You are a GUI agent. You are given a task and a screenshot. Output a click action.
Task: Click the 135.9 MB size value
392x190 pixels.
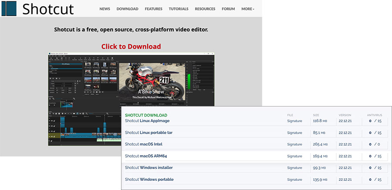tap(320, 179)
